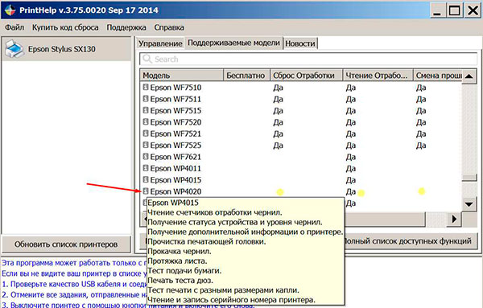The height and width of the screenshot is (308, 483).
Task: Click the magnifier icon in the Search box
Action: click(147, 59)
